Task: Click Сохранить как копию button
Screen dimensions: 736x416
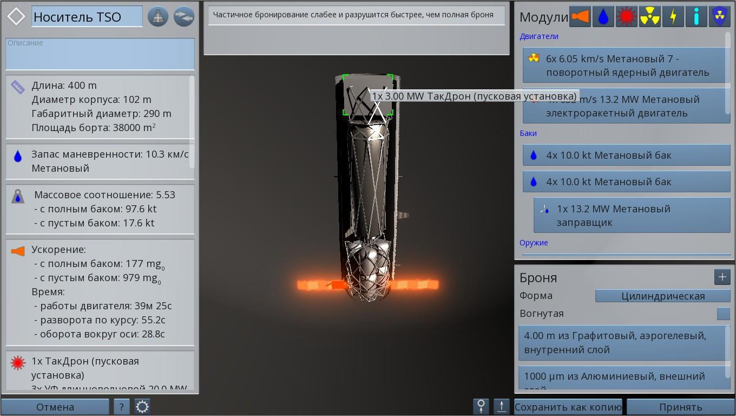Action: (568, 407)
